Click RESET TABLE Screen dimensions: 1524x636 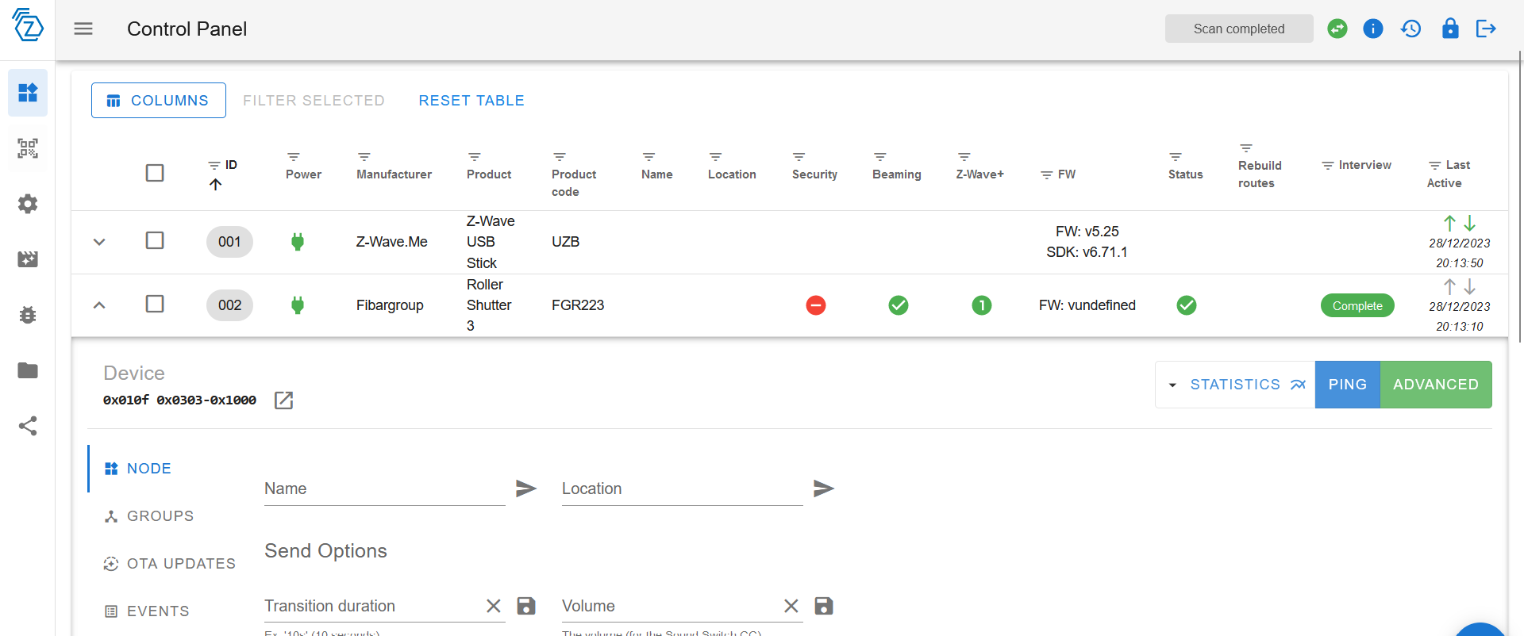(471, 101)
